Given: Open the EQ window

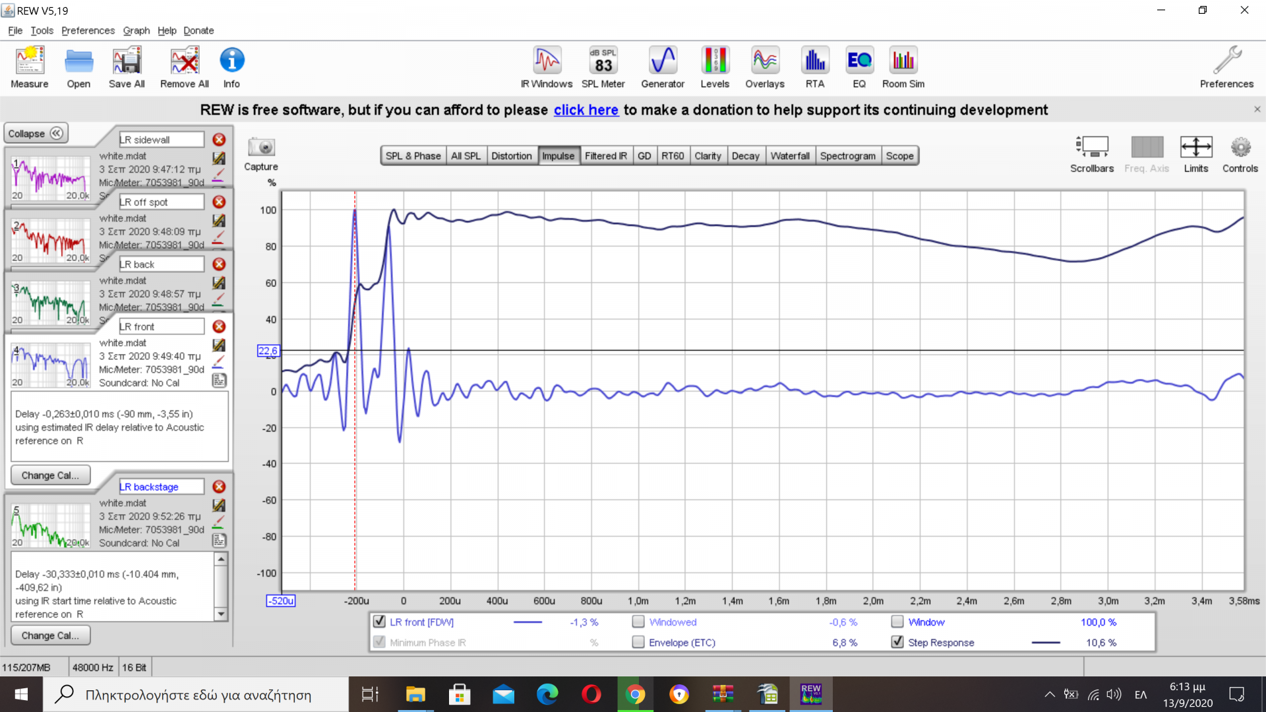Looking at the screenshot, I should click(859, 67).
